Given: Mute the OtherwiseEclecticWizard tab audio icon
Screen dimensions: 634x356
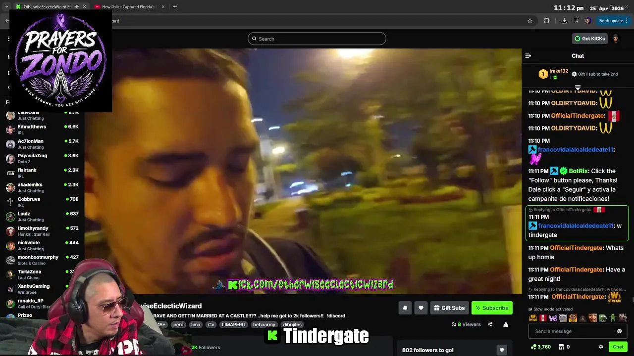Looking at the screenshot, I should (x=76, y=7).
